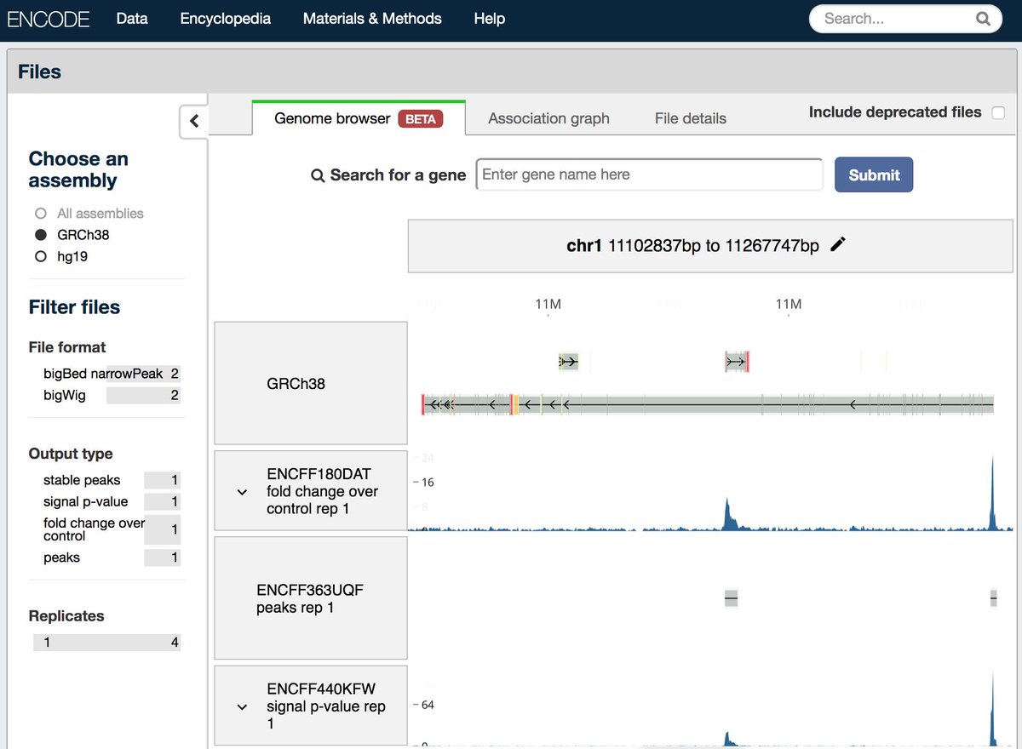Click the Replicates label

pos(66,616)
